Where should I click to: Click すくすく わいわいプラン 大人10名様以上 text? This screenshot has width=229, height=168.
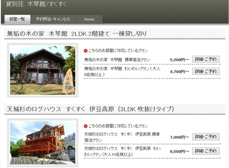point(123,151)
